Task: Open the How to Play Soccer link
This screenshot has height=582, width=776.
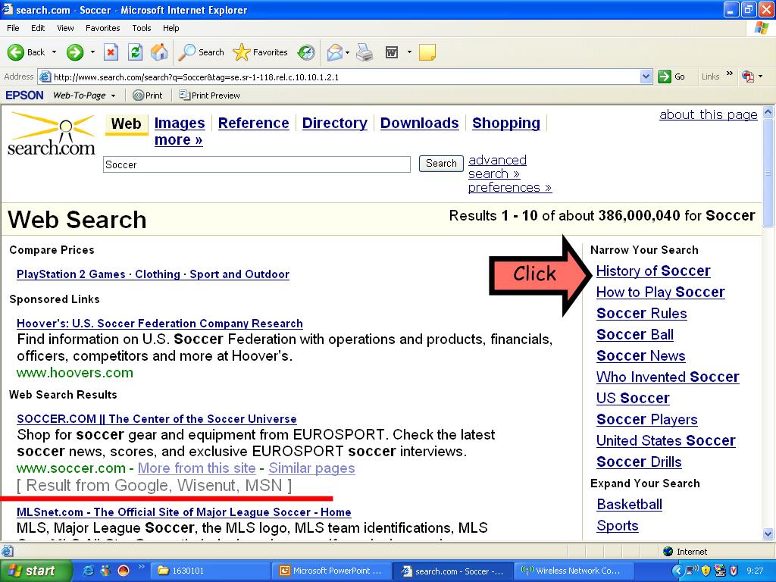Action: [661, 292]
